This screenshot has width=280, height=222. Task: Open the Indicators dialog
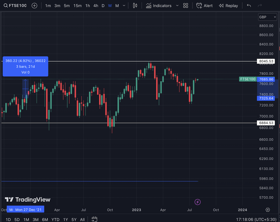(x=158, y=6)
